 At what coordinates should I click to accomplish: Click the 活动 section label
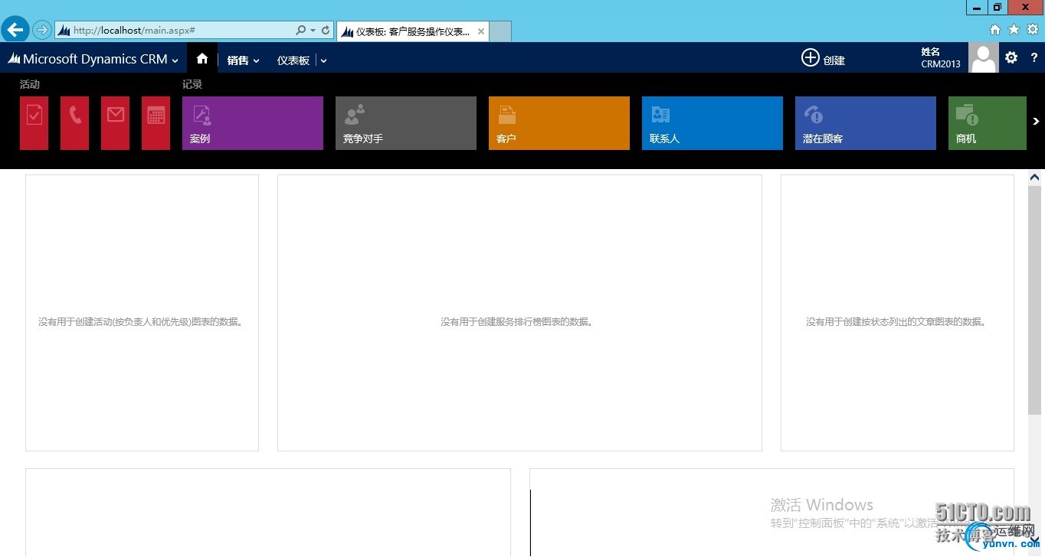pos(30,84)
